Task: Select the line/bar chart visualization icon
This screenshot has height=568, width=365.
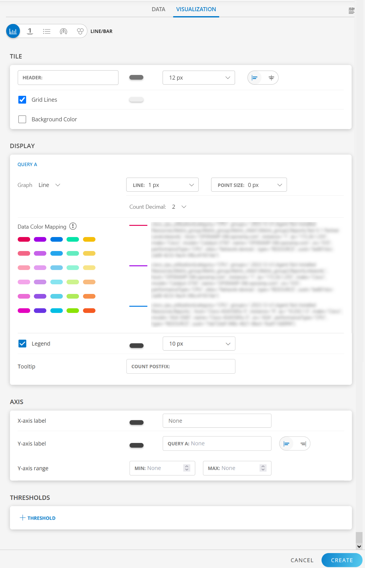Action: point(13,31)
